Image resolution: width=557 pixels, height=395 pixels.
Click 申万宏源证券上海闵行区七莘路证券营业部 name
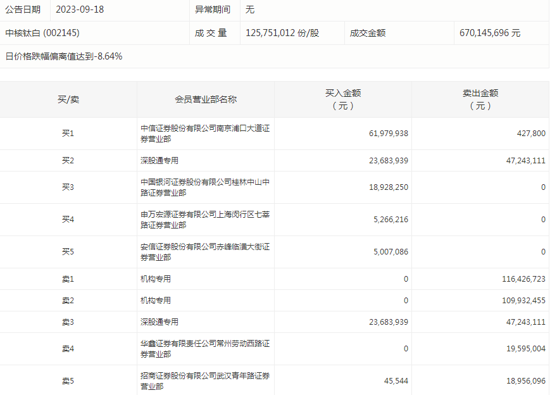point(205,220)
